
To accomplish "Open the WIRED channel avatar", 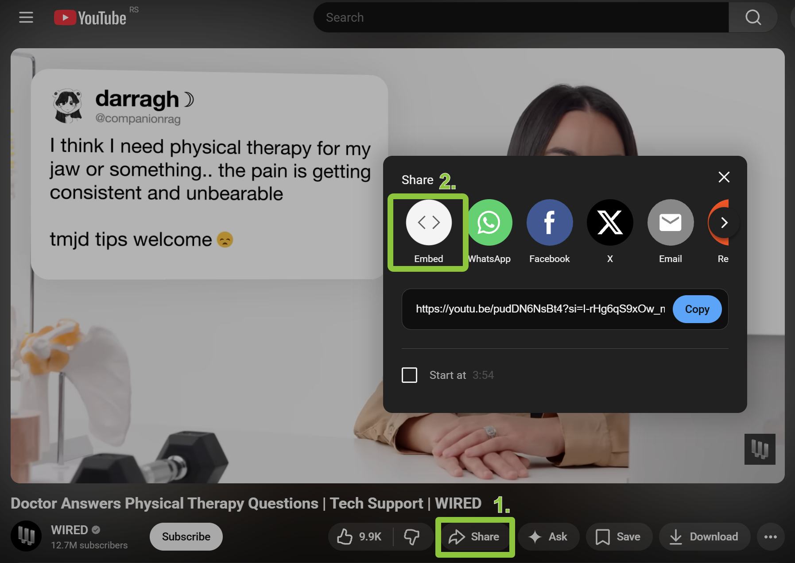I will pos(26,536).
